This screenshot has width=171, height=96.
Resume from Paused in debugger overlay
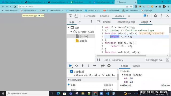(39, 15)
